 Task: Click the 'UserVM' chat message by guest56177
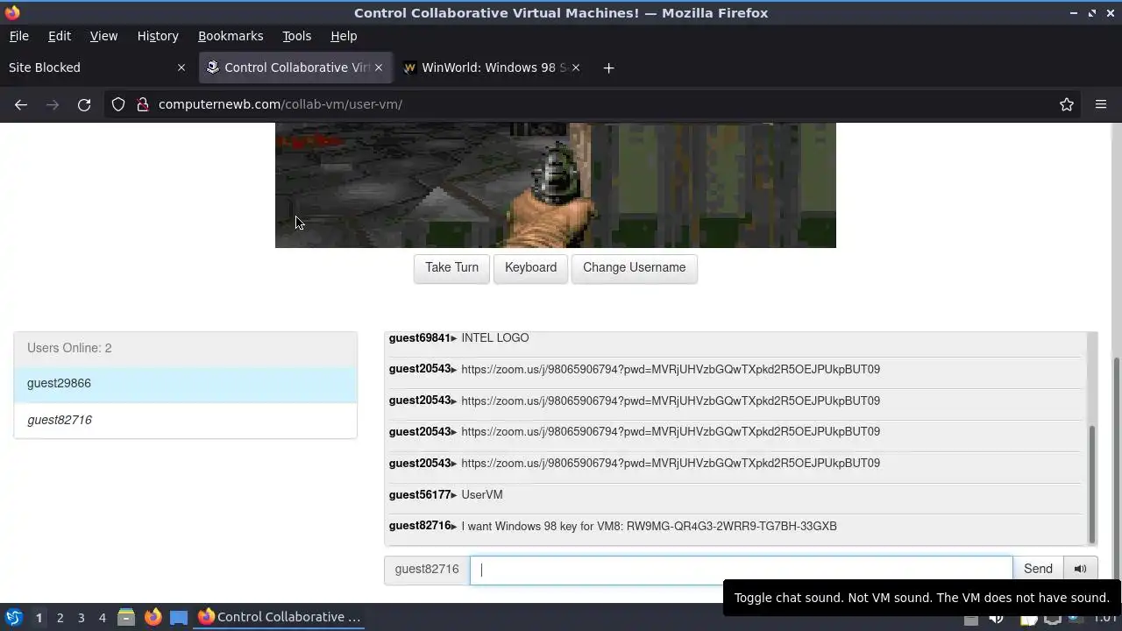pyautogui.click(x=482, y=495)
